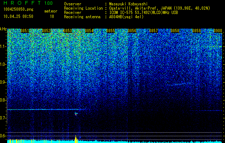Click the 0853 time marker

pyautogui.click(x=68, y=31)
